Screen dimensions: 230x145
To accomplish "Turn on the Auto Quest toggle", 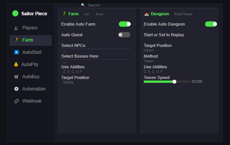I will pos(124,35).
